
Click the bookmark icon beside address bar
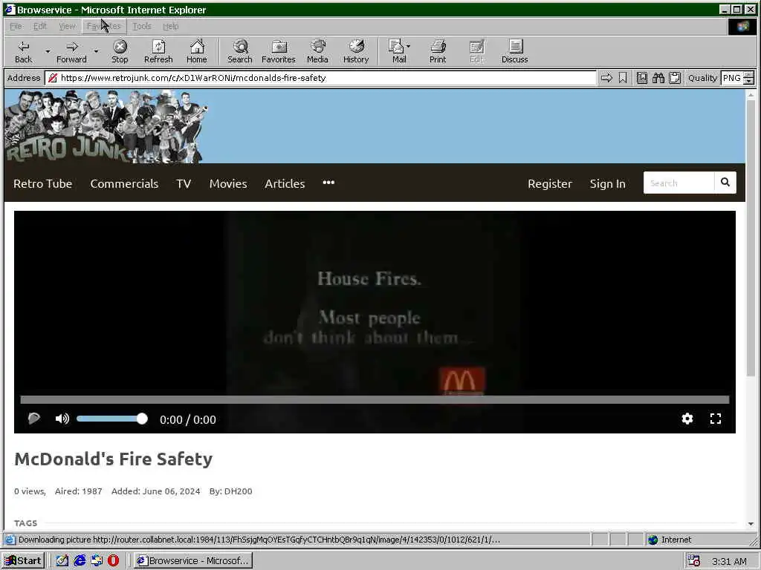(623, 78)
